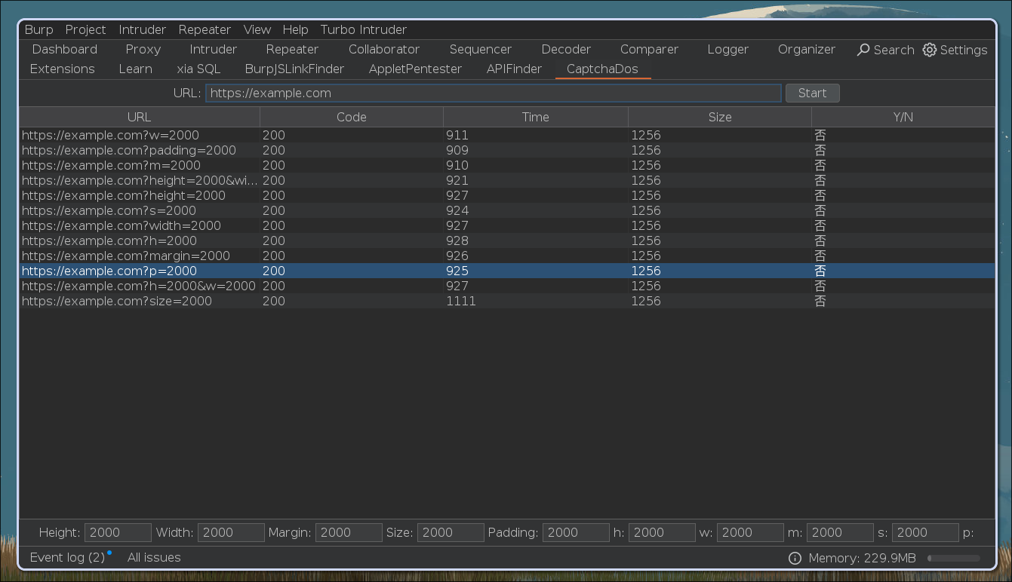
Task: Select the row https://example.com?h=2000&w=2000
Action: 506,286
